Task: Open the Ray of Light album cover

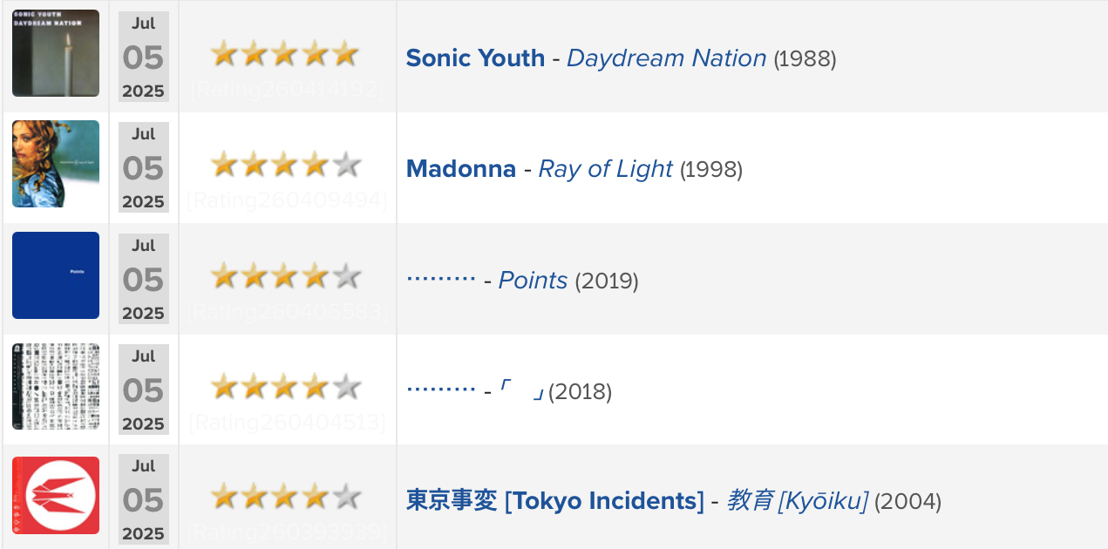Action: coord(56,164)
